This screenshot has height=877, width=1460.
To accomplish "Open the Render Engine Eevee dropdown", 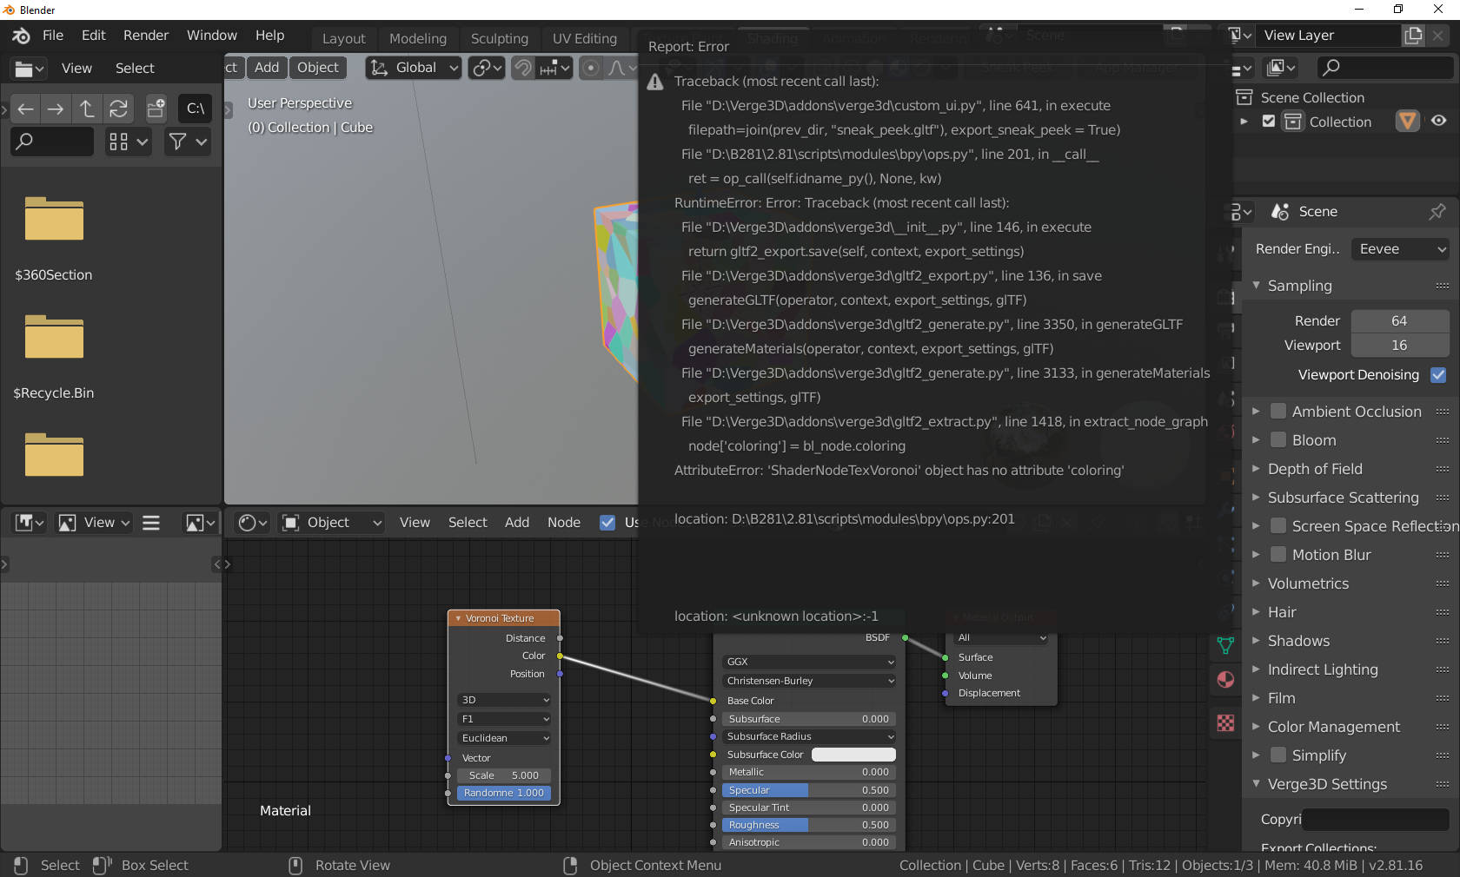I will [1400, 249].
